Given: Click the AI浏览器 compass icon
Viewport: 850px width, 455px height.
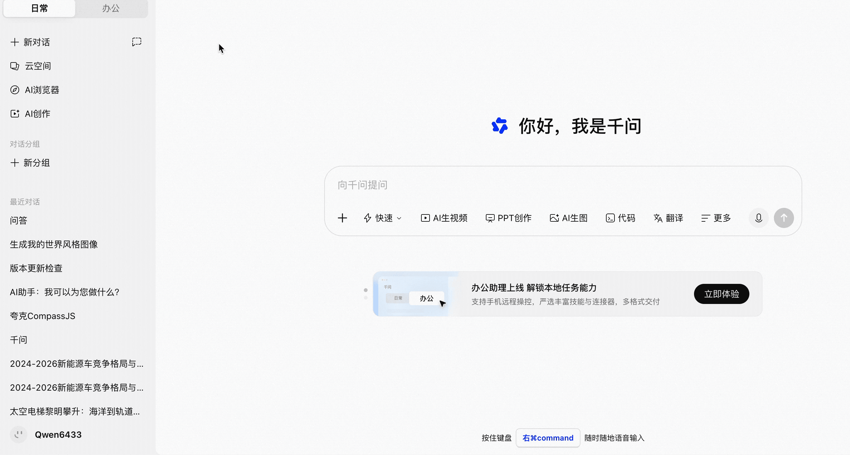Looking at the screenshot, I should (x=14, y=90).
